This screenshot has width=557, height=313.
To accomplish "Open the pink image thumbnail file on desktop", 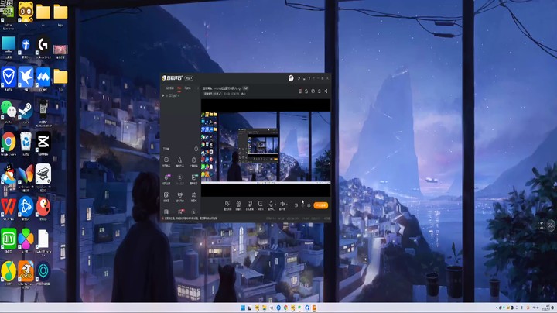I will click(60, 50).
